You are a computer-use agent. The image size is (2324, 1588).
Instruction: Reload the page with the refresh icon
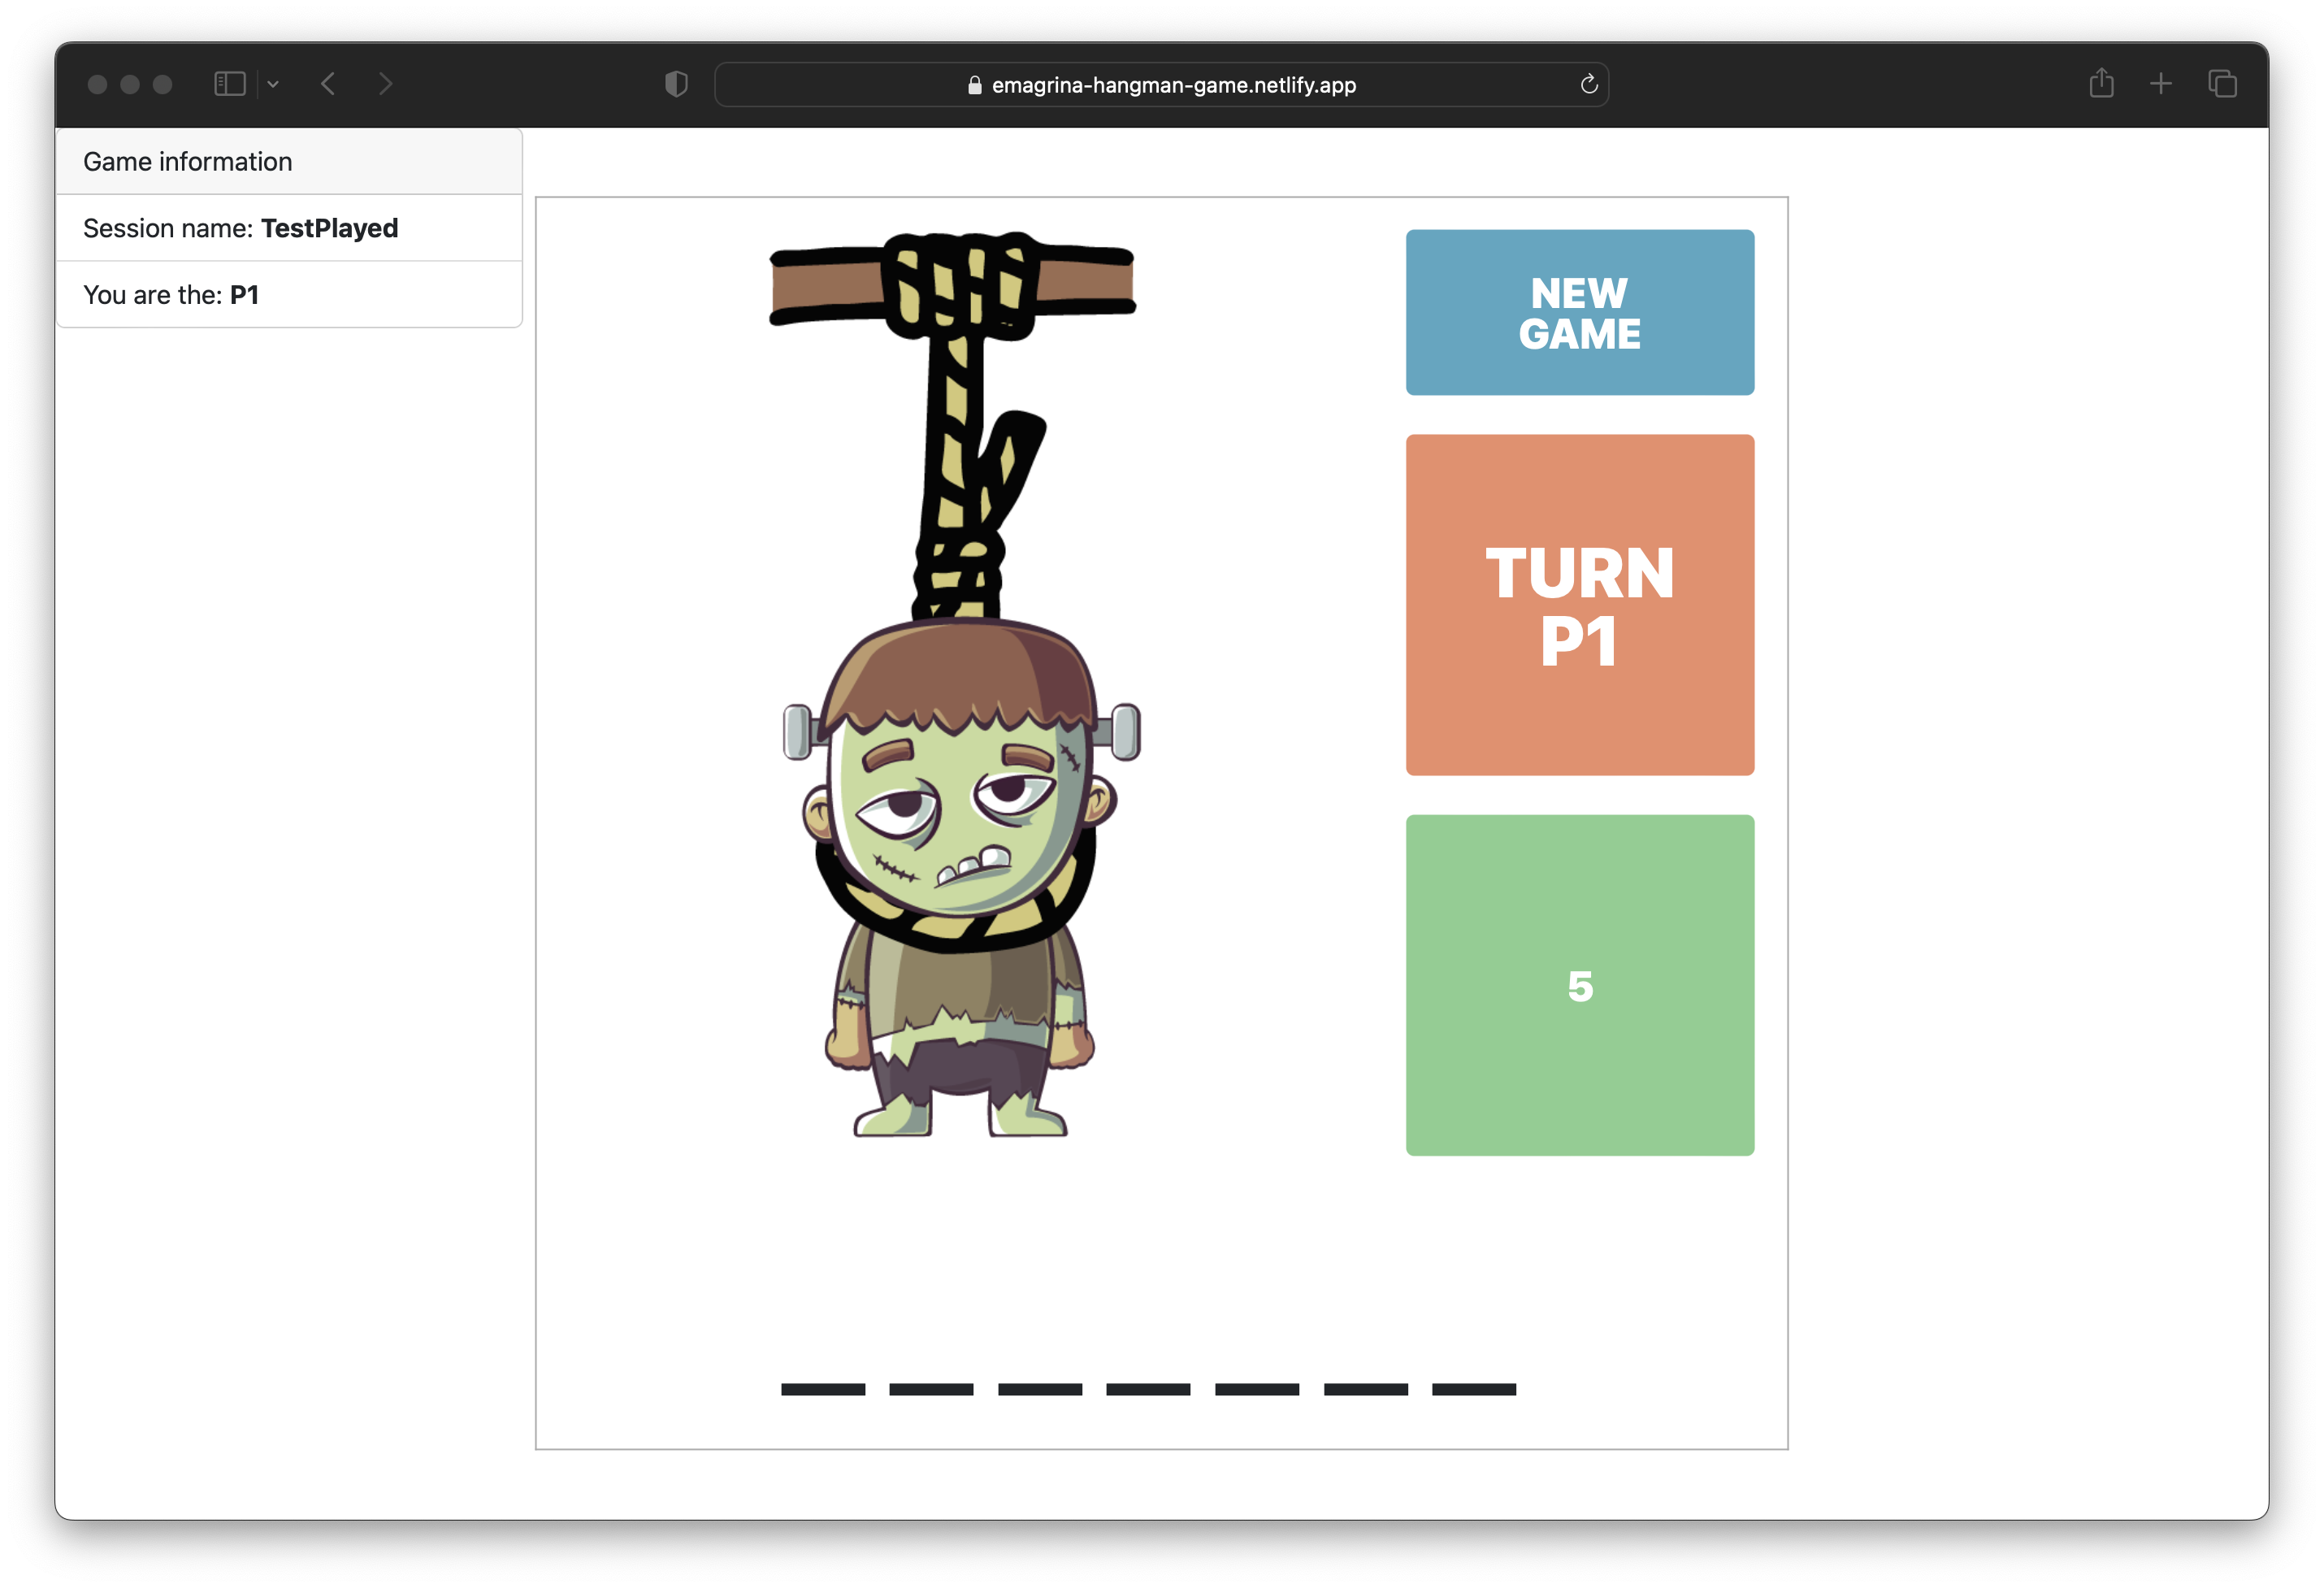[1588, 84]
